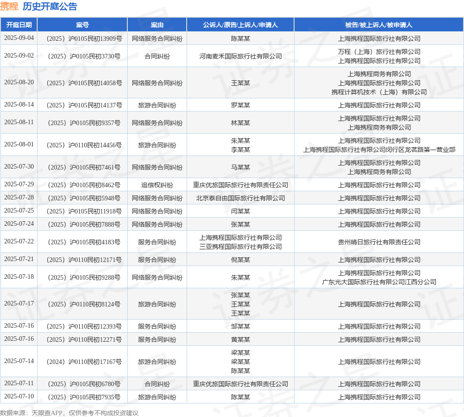Click defendant 广东光大国际旅行社有限公司江西分公司
The image size is (464, 417).
click(379, 282)
